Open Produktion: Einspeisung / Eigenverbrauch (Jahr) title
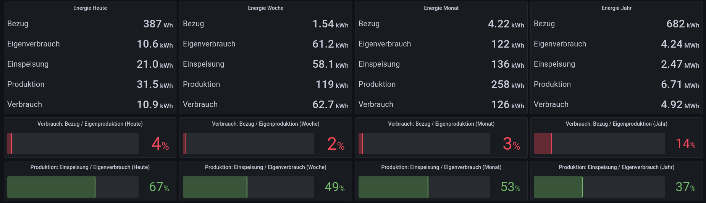Viewport: 706px width, 203px height. (x=616, y=167)
